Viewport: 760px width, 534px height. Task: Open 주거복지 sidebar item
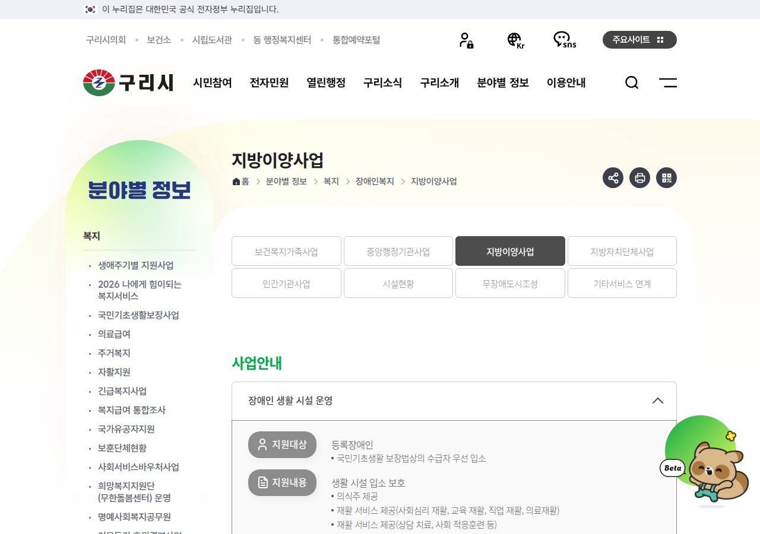[x=114, y=353]
